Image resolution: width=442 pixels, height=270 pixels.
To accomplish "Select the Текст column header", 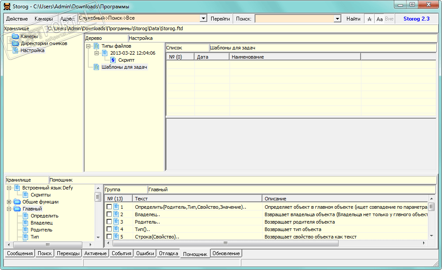I will click(x=197, y=199).
